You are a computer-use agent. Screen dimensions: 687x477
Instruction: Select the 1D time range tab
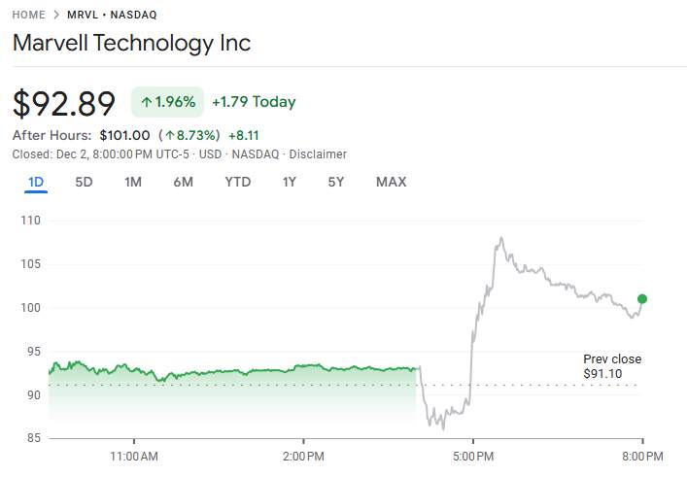[x=36, y=182]
